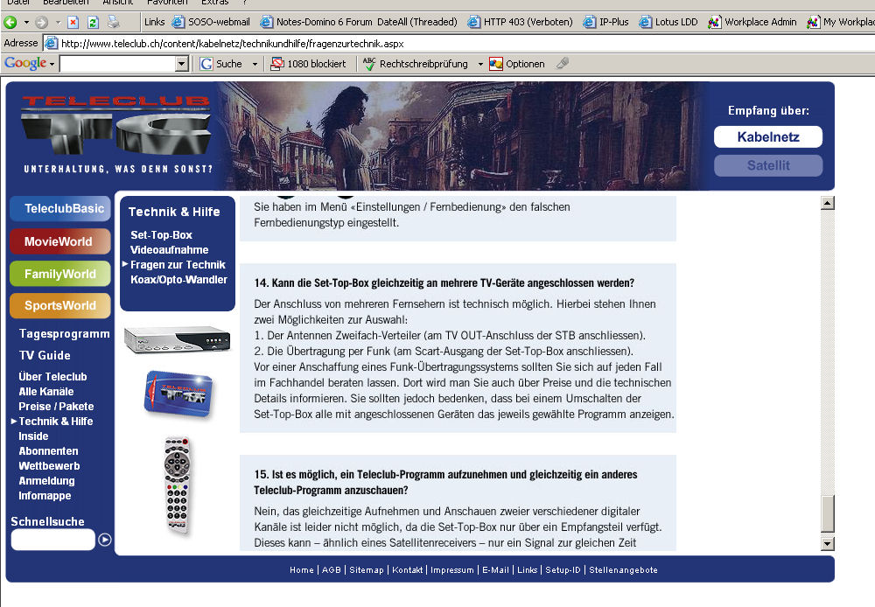The width and height of the screenshot is (875, 607).
Task: Open the Google search box history dropdown
Action: [182, 64]
